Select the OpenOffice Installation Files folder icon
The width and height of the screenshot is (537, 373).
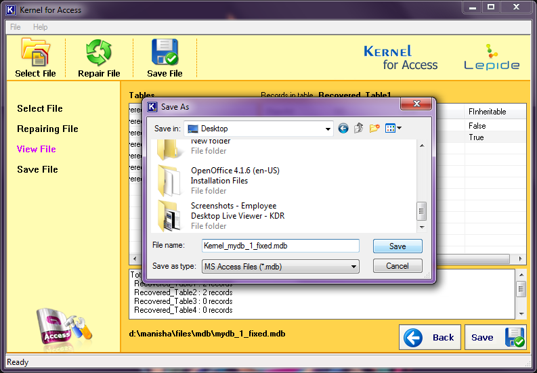click(x=169, y=180)
